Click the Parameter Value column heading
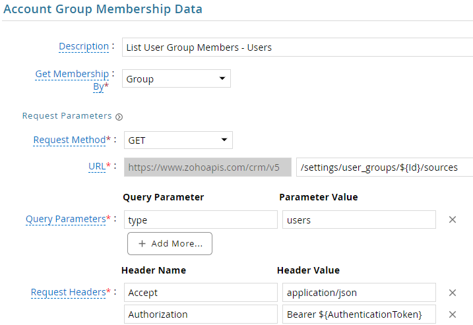 click(x=319, y=197)
